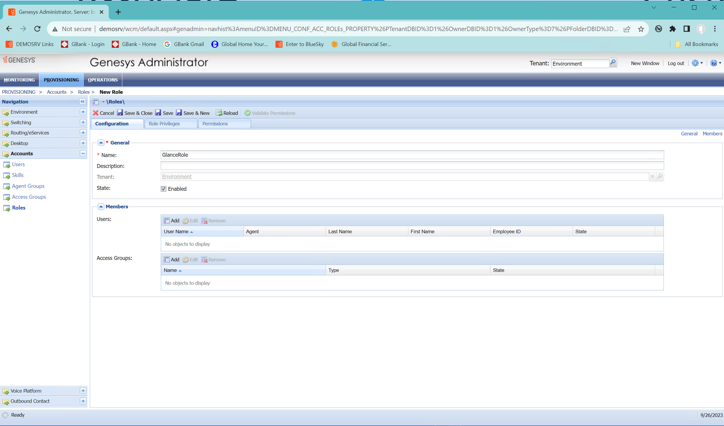Sort access groups by Name column

(243, 270)
